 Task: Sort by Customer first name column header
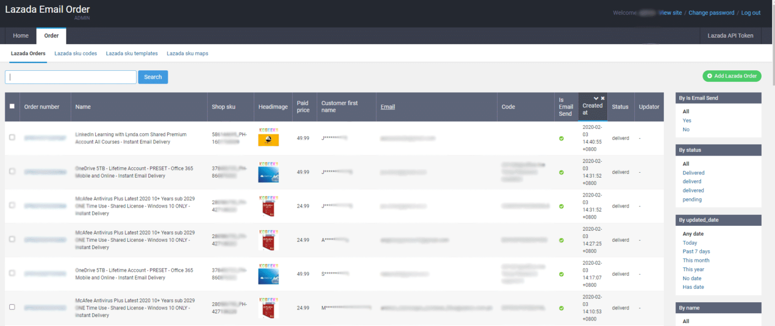(339, 107)
